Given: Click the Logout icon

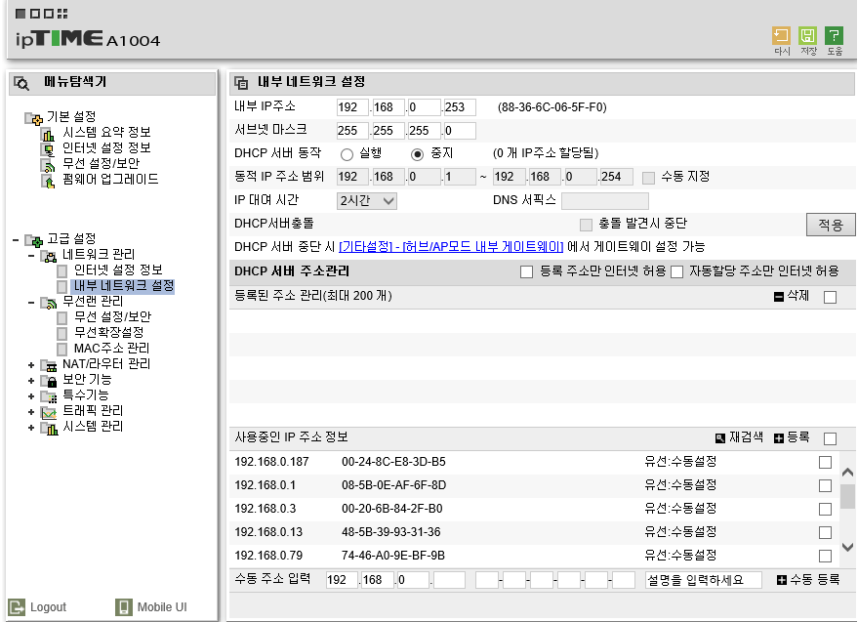Looking at the screenshot, I should pos(17,606).
